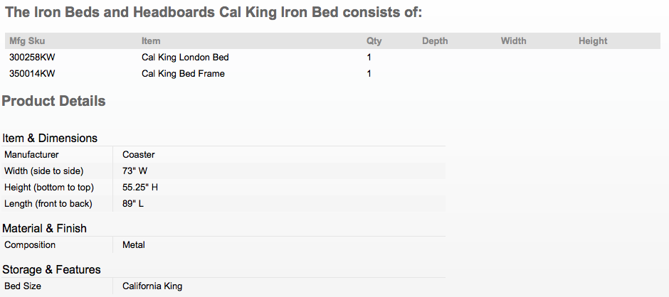This screenshot has height=297, width=669.
Task: Click the Width column header
Action: click(x=513, y=41)
